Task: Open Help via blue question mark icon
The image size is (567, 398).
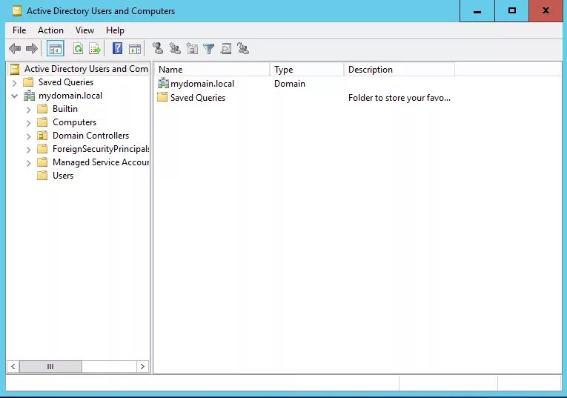Action: coord(117,48)
